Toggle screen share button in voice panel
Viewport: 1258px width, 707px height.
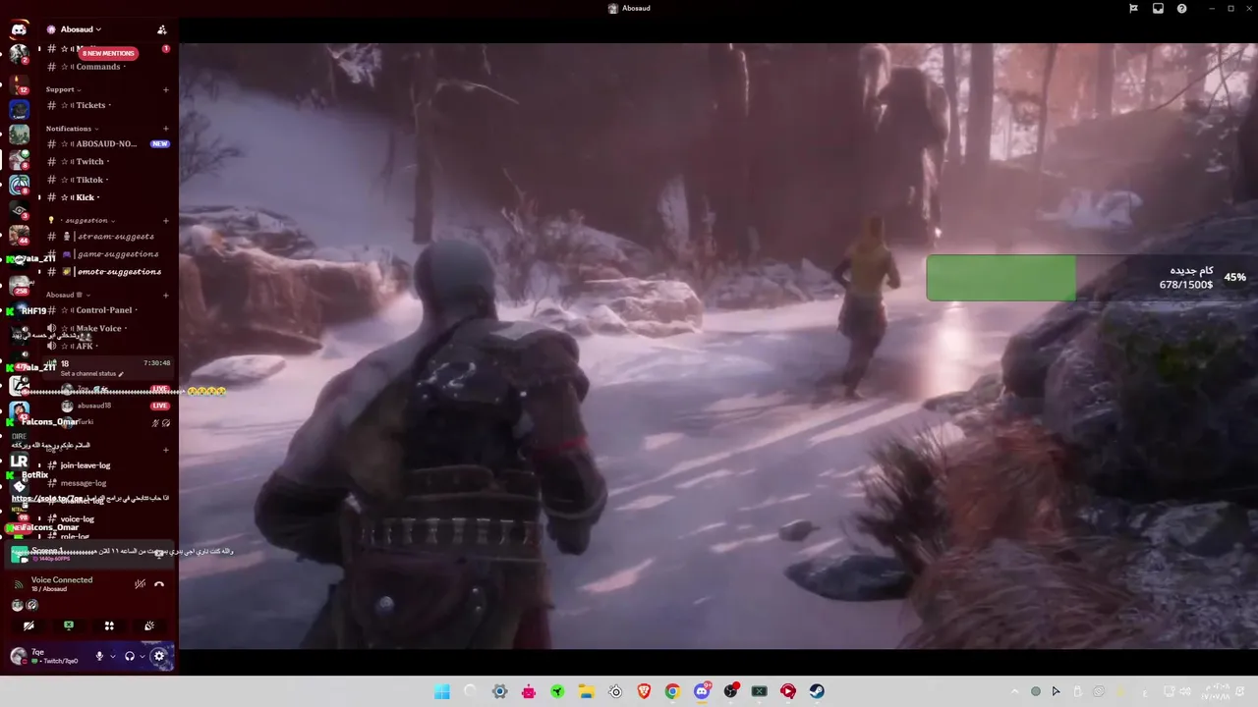point(69,625)
